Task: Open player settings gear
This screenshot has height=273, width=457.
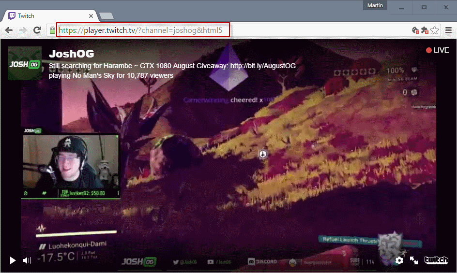Action: point(399,260)
